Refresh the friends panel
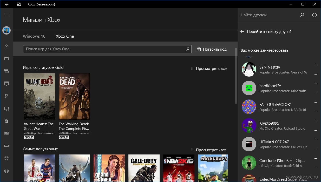The image size is (321, 182). [315, 15]
